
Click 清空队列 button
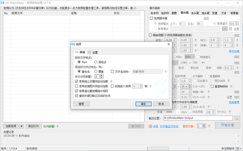pyautogui.click(x=33, y=126)
